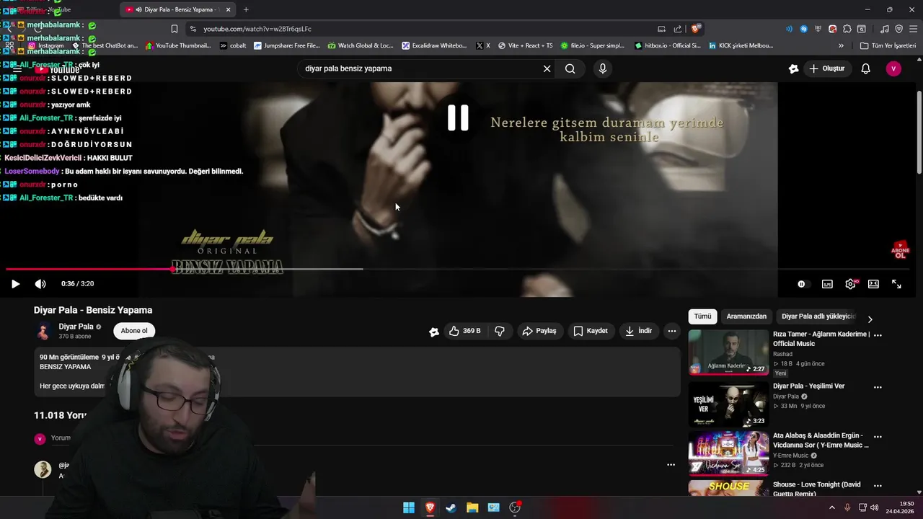
Task: Open 'Diyar Pala - Yeşilimi Ver' video title
Action: 808,386
